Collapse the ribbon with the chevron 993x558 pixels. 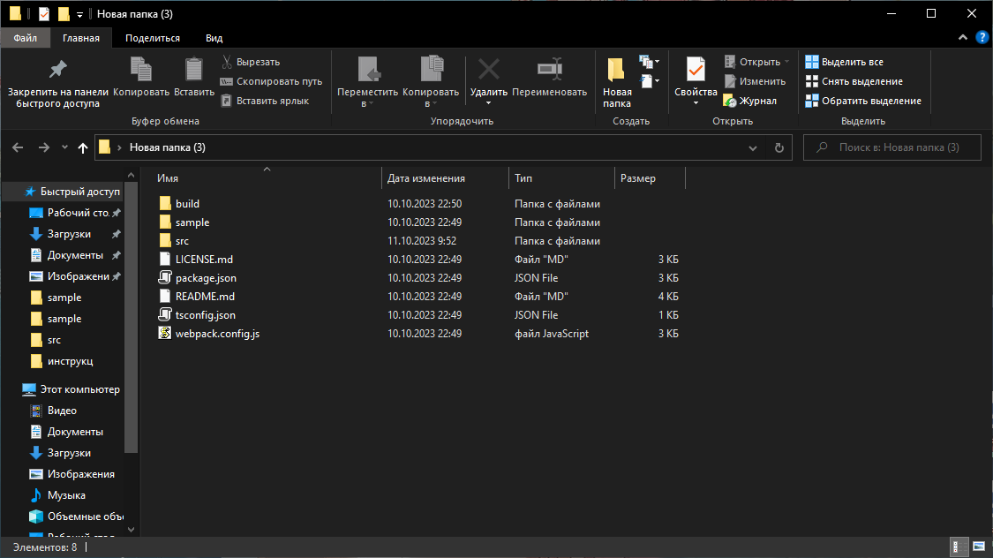click(x=963, y=38)
